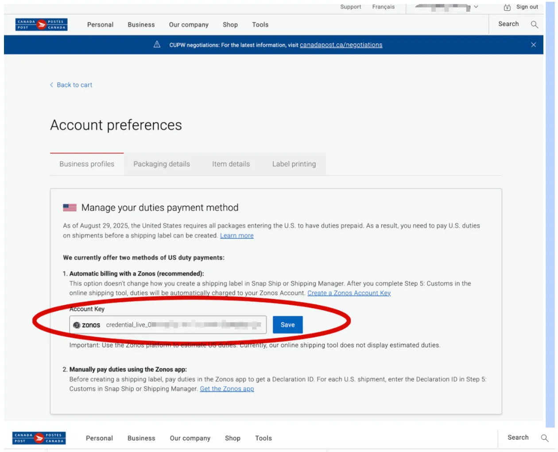
Task: Open the Create a Zonos Account Key link
Action: coord(349,293)
